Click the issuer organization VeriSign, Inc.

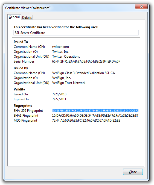coord(62,78)
